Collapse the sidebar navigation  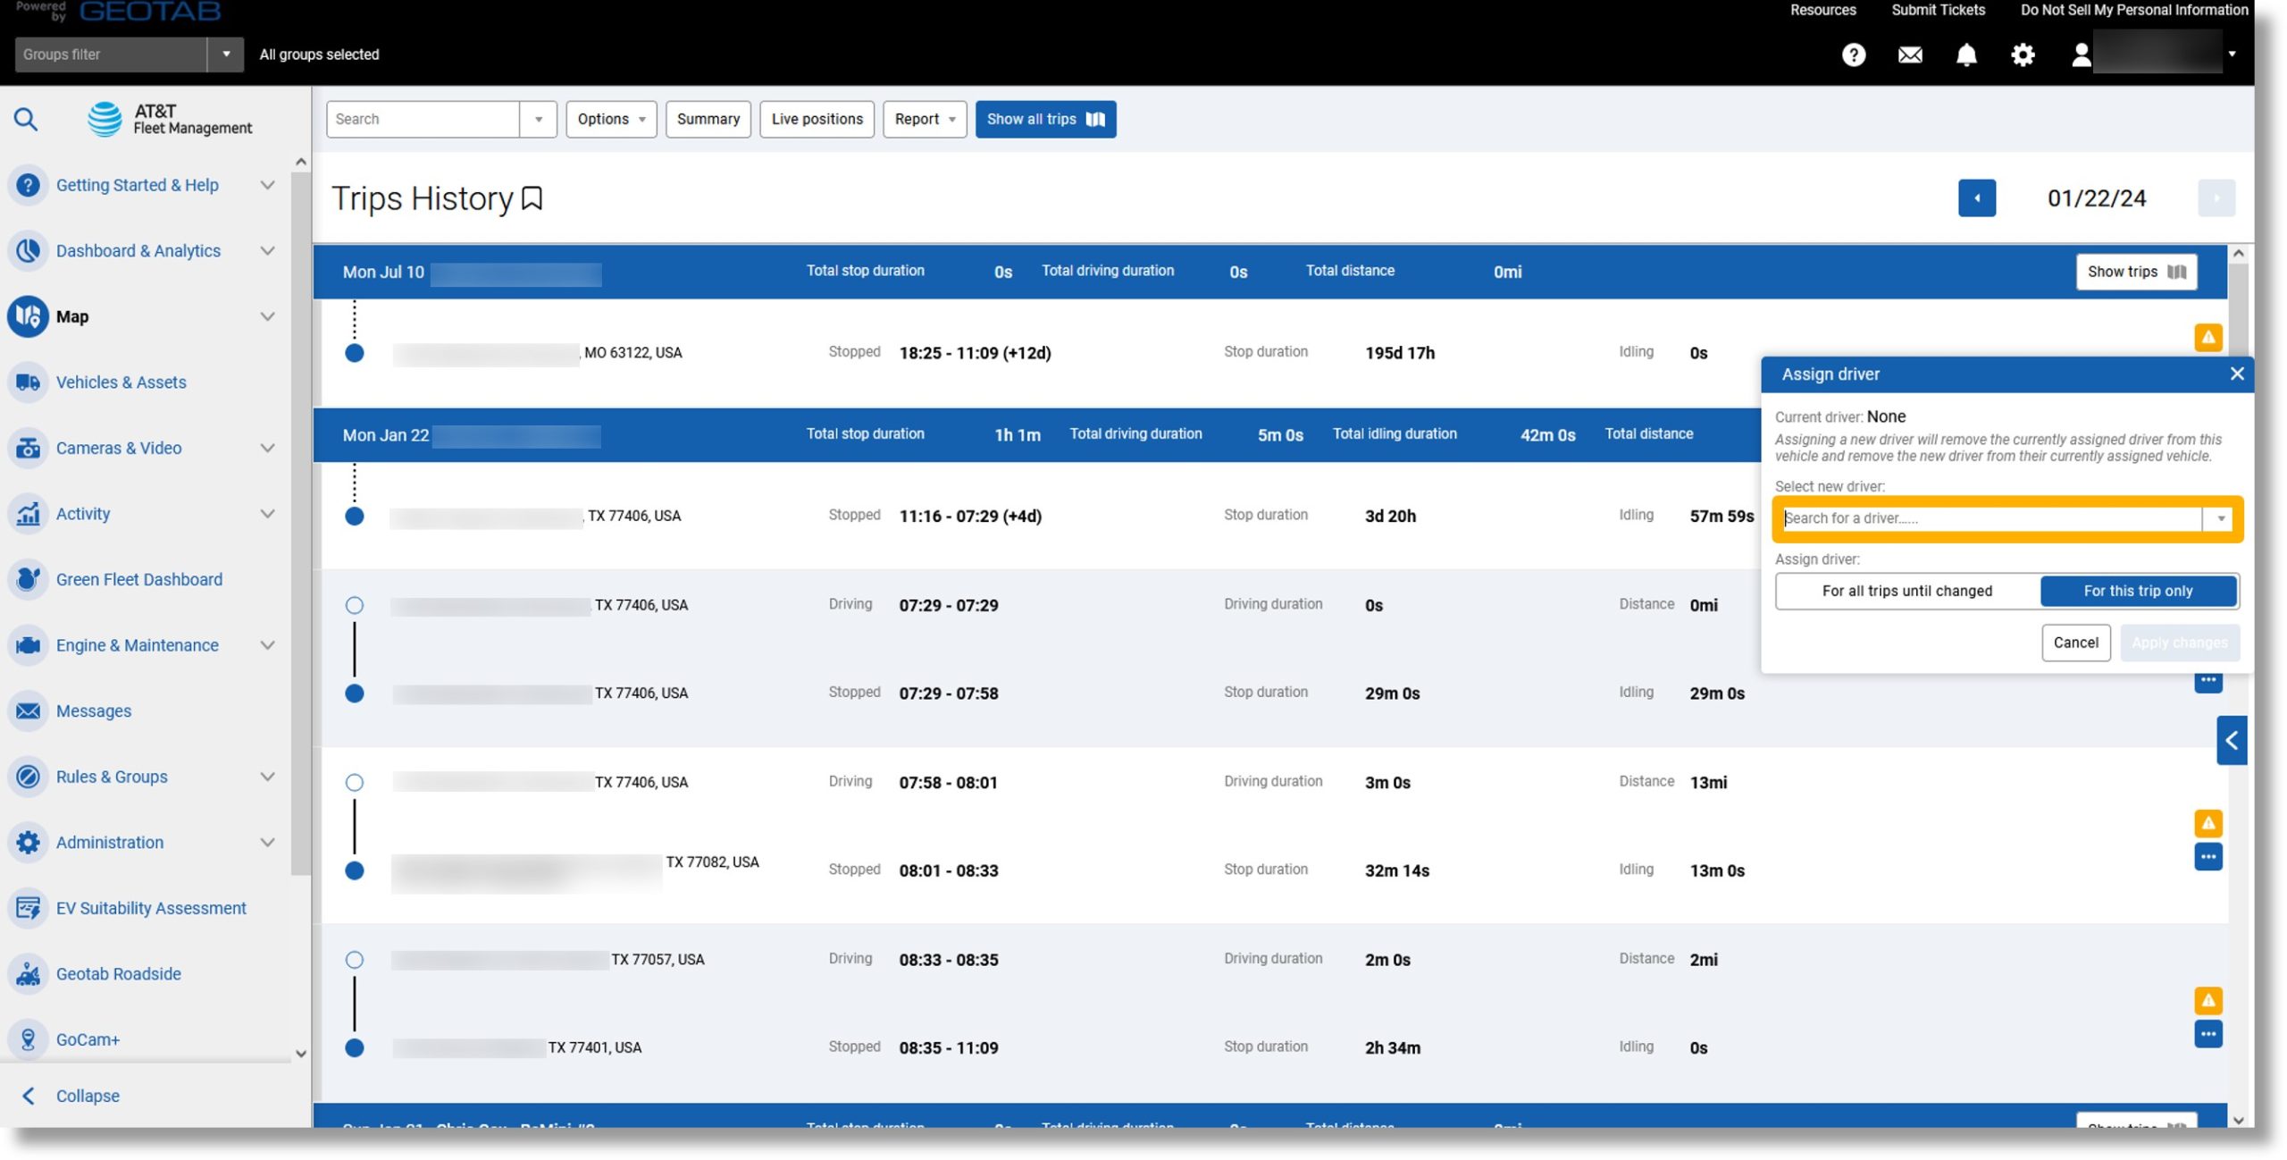[71, 1097]
